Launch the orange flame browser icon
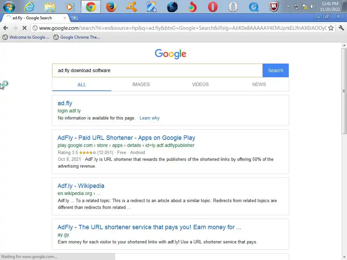Screen dimensions: 347x260 192,7
